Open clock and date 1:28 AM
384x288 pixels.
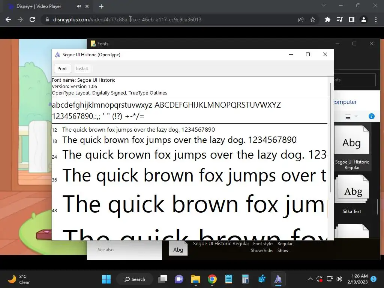[357, 279]
